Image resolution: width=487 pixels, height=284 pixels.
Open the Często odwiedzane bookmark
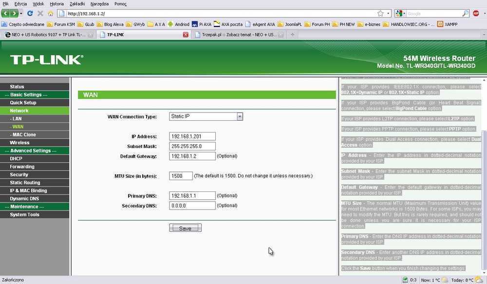point(23,24)
